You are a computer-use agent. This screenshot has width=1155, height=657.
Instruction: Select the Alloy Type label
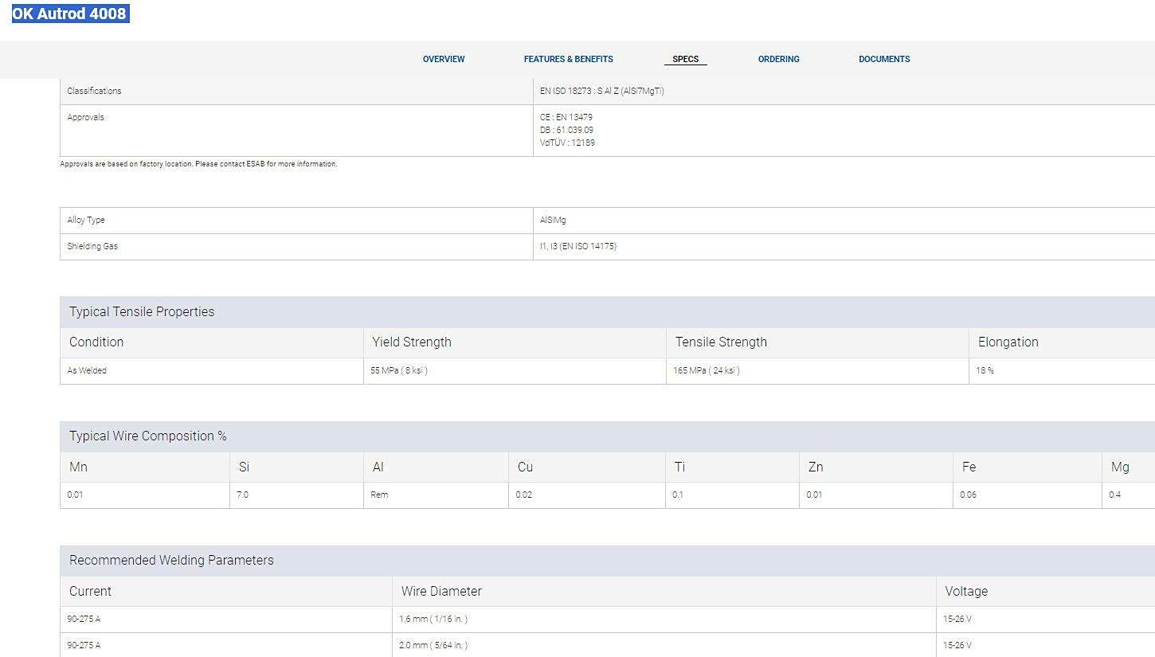click(x=86, y=220)
